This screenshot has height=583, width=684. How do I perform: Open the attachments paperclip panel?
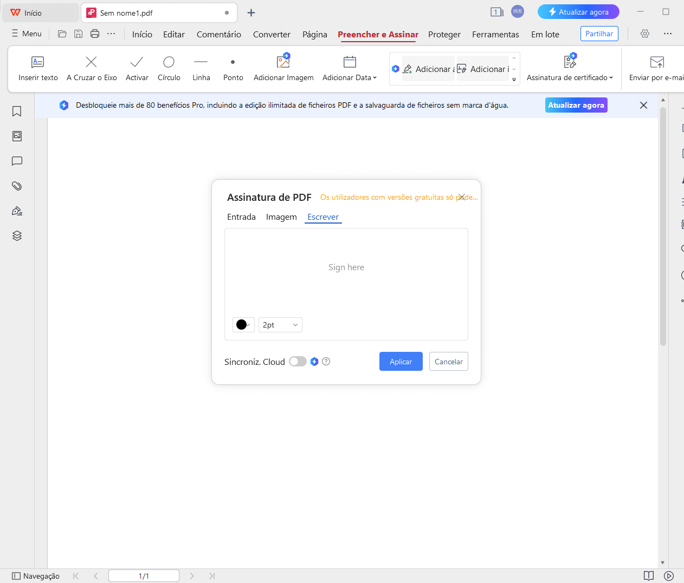[17, 186]
